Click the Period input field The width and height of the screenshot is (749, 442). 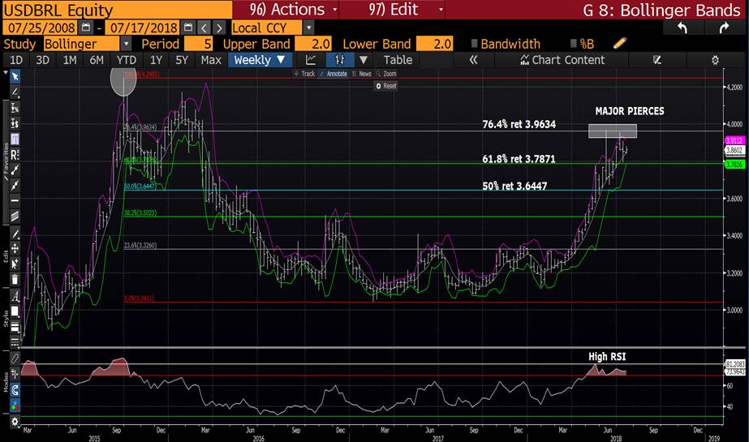click(198, 44)
